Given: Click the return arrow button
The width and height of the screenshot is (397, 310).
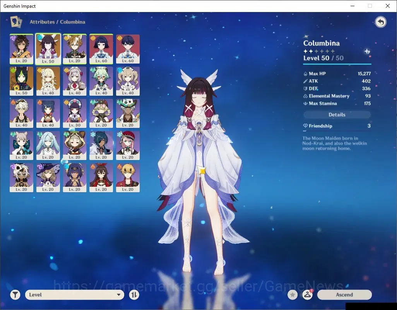Looking at the screenshot, I should [380, 22].
